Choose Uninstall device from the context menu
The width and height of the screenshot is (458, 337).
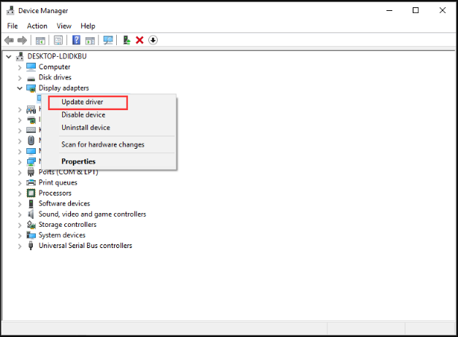[x=85, y=128]
